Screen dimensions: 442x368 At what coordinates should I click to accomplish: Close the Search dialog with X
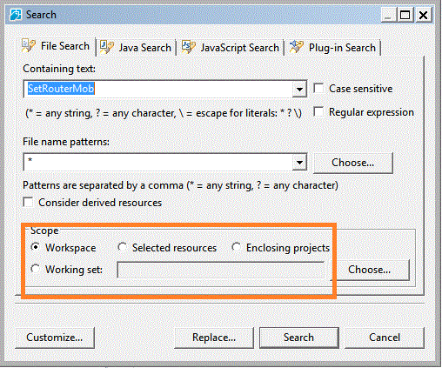pos(423,15)
